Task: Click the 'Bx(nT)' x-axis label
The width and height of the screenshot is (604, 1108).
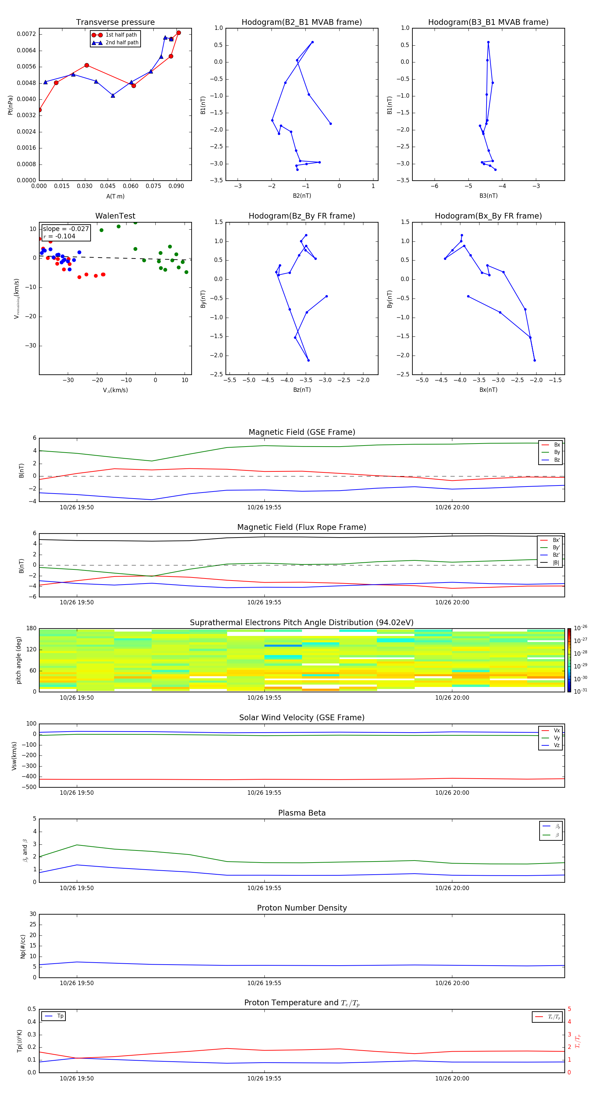Action: [x=488, y=390]
